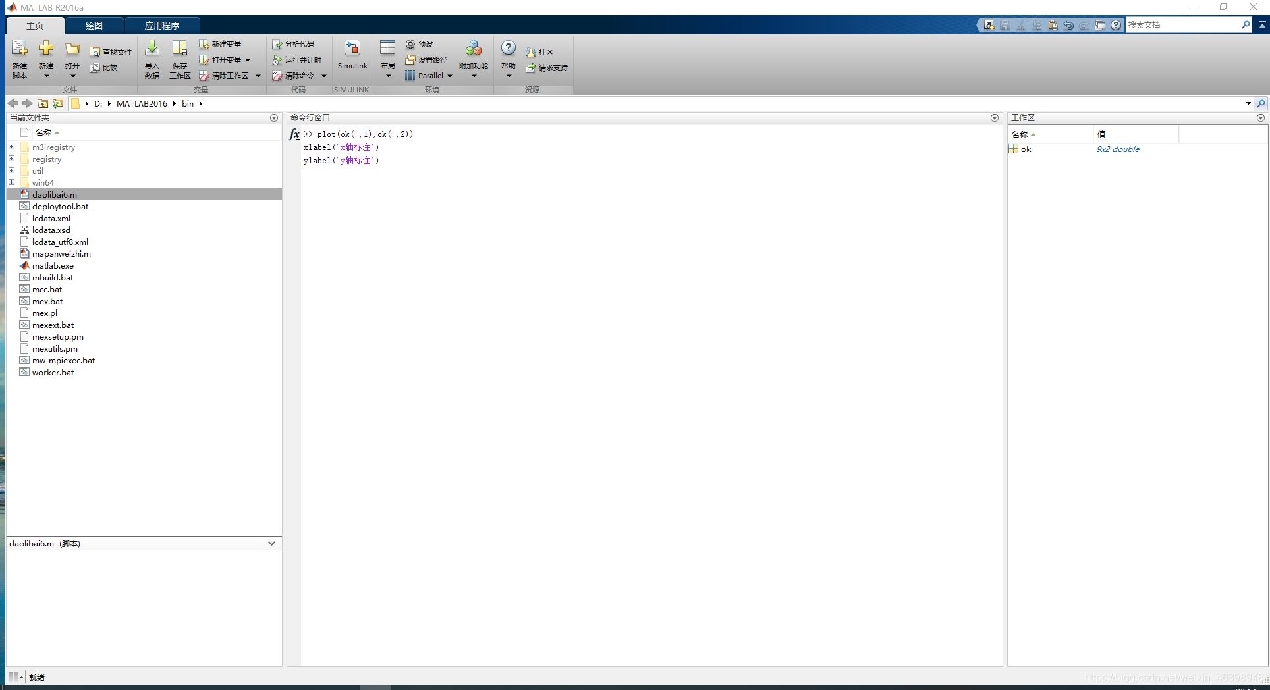Open the 当前文件夹 panel actions menu
This screenshot has height=690, width=1270.
pyautogui.click(x=274, y=118)
